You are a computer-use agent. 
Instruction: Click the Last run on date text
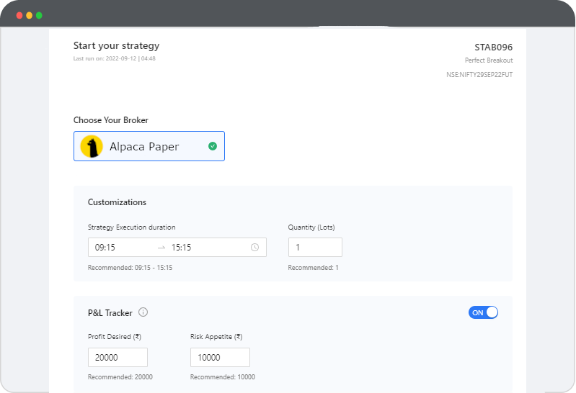coord(114,59)
